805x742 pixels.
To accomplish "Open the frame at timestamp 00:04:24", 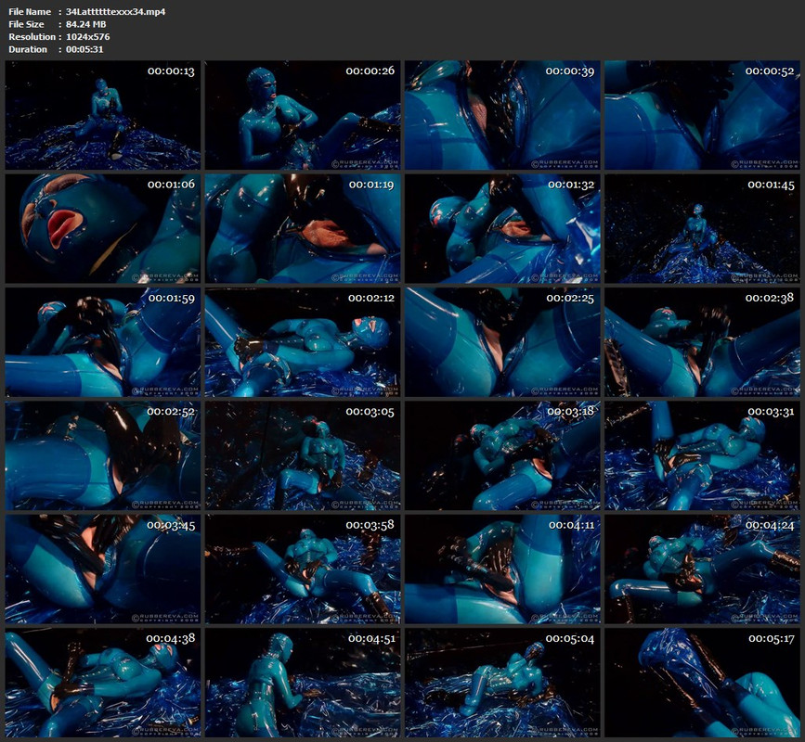I will click(x=702, y=569).
